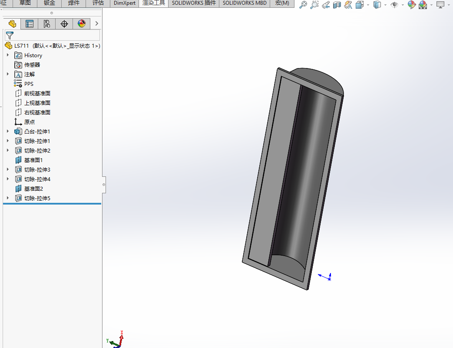Viewport: 453px width, 348px height.
Task: Expand the 切除-拉伸1 feature
Action: (8, 141)
